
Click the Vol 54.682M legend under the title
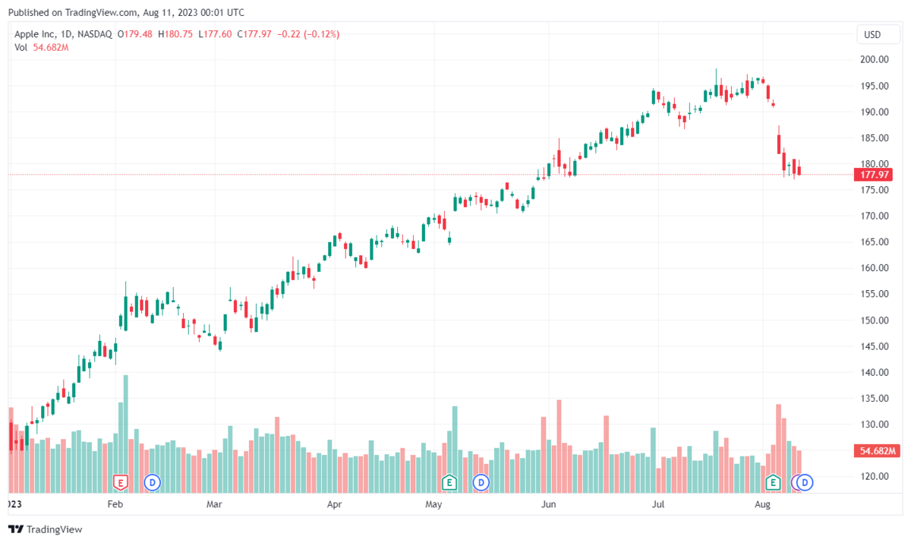point(42,48)
